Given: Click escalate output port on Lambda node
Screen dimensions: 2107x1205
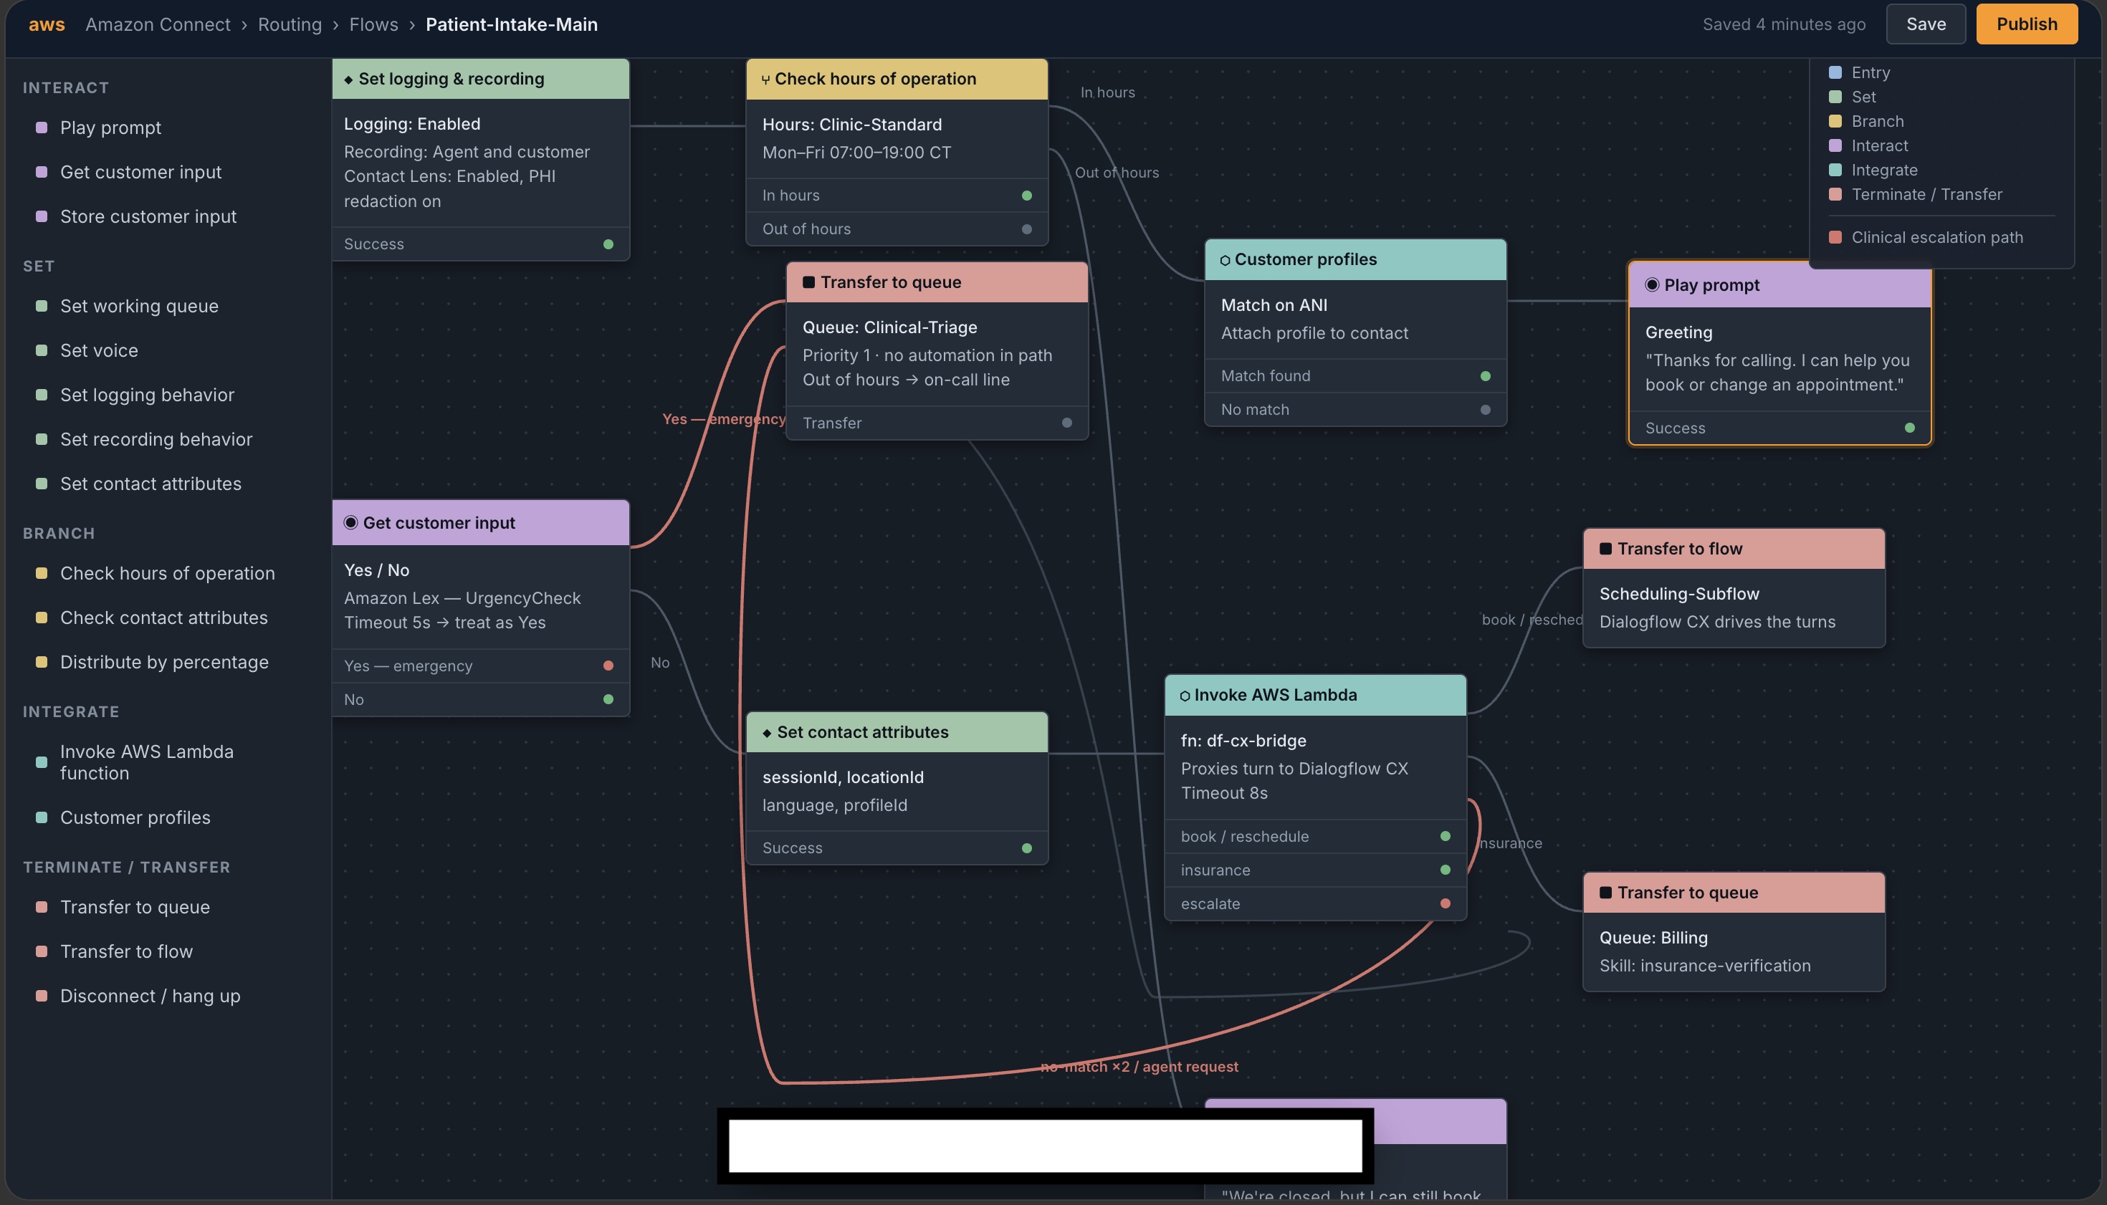Looking at the screenshot, I should point(1446,904).
